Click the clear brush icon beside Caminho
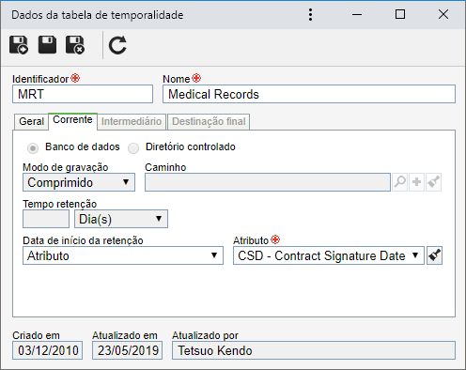 (434, 182)
